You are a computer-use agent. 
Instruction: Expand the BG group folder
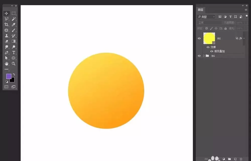(x=204, y=56)
